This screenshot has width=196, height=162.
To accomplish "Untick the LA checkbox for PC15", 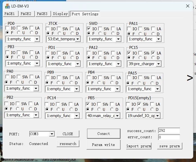I will (154, 53).
